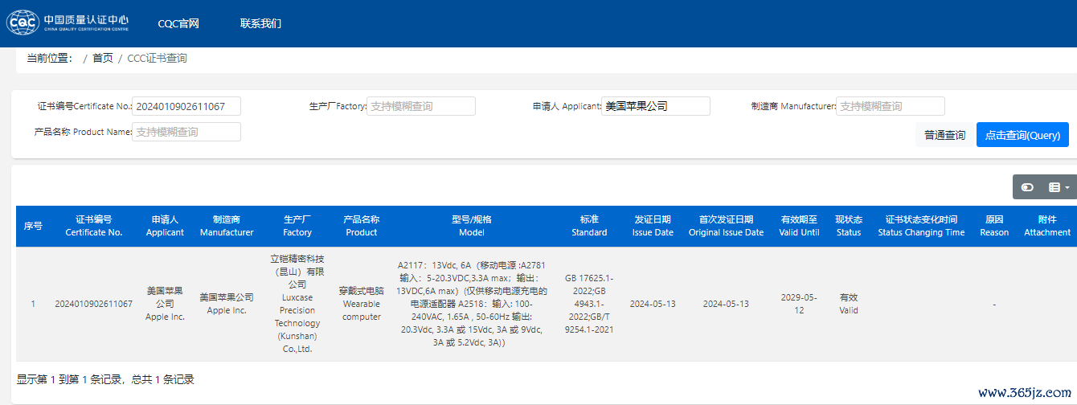Select Luxcase Precision Technology factory cell

pos(297,304)
